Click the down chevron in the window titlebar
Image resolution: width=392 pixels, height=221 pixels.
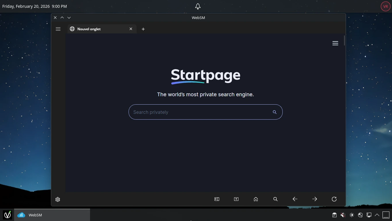click(x=69, y=18)
